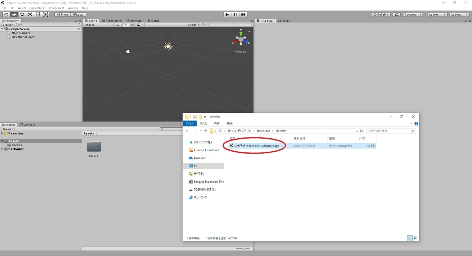Toggle 2D scene view mode
472x256 pixels.
point(118,25)
